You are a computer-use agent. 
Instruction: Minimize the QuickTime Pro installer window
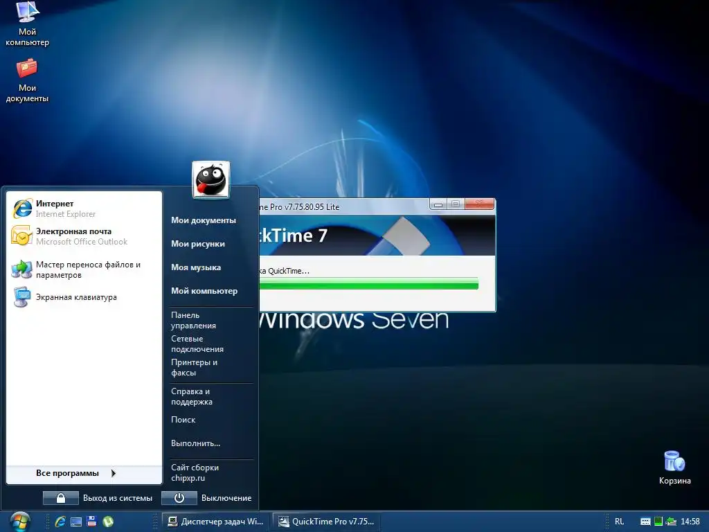(x=438, y=204)
